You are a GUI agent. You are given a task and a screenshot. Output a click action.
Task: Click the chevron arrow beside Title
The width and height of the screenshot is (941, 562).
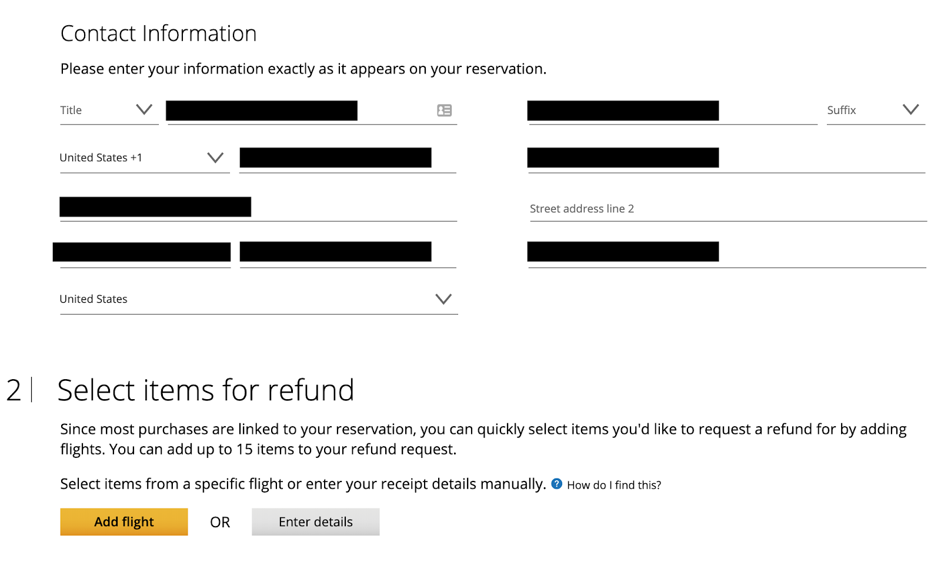coord(144,109)
